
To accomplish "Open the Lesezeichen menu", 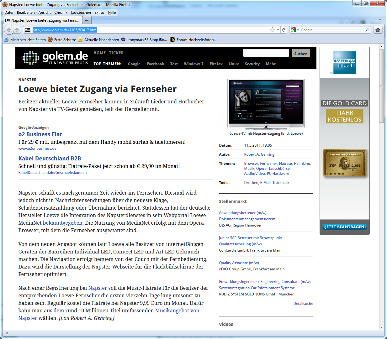I will click(81, 13).
